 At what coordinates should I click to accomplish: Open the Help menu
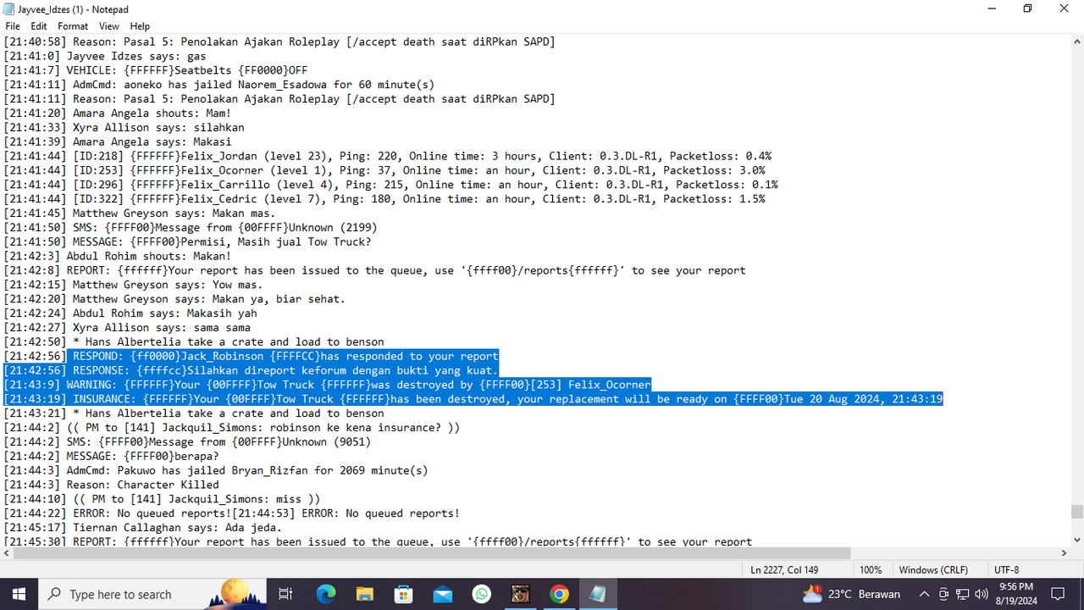pyautogui.click(x=140, y=26)
